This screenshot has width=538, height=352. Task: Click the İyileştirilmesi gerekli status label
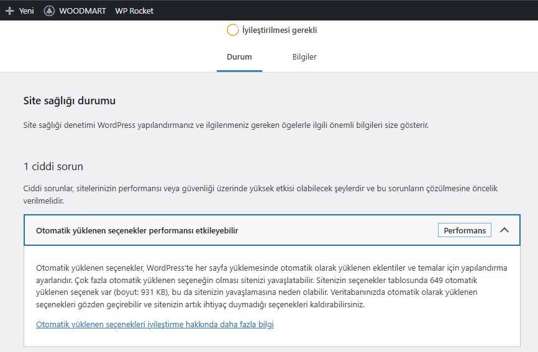(280, 30)
